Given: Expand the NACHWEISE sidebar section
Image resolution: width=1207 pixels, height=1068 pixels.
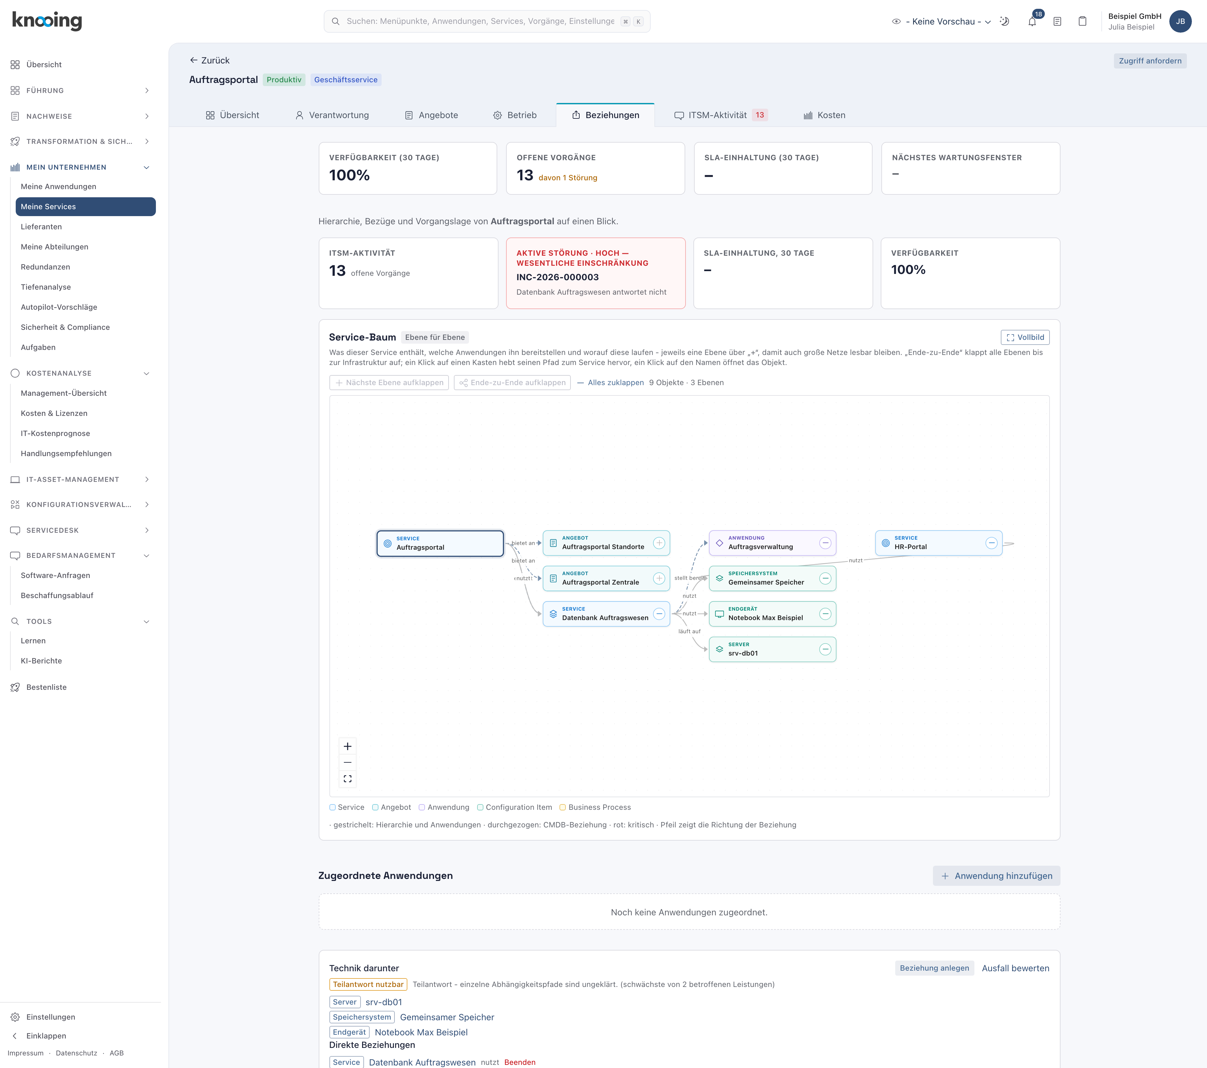Looking at the screenshot, I should (80, 116).
